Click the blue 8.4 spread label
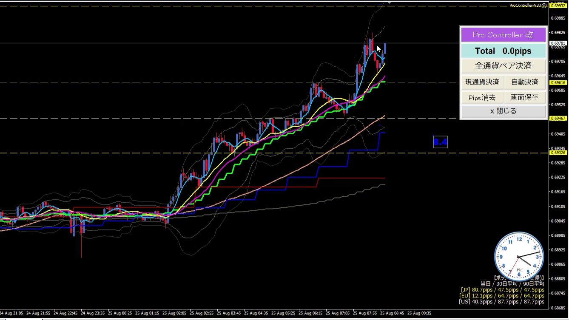 [440, 142]
